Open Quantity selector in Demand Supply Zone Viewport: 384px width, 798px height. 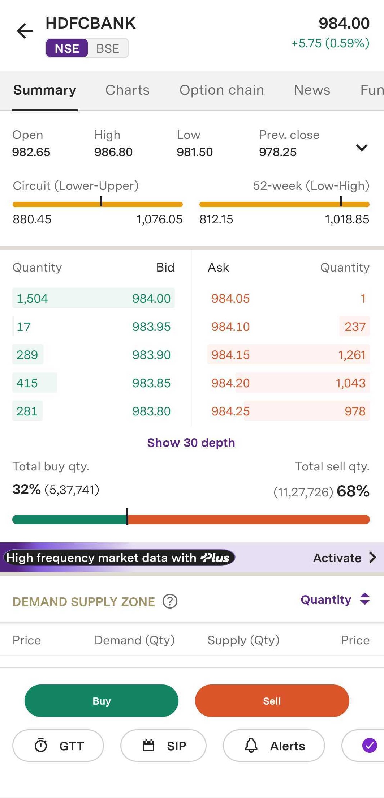326,599
